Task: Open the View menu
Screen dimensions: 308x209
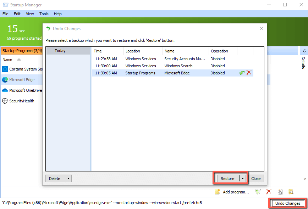Action: [30, 14]
